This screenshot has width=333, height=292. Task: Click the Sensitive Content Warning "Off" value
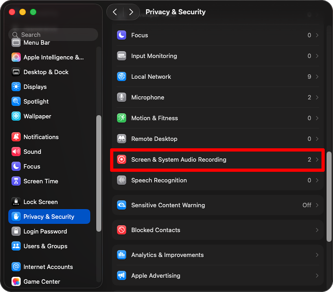point(307,205)
